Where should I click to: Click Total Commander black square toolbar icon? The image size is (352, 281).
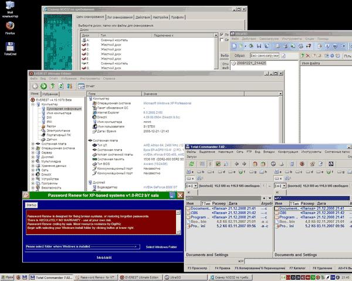click(331, 164)
